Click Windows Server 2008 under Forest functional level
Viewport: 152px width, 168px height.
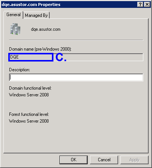coord(29,121)
